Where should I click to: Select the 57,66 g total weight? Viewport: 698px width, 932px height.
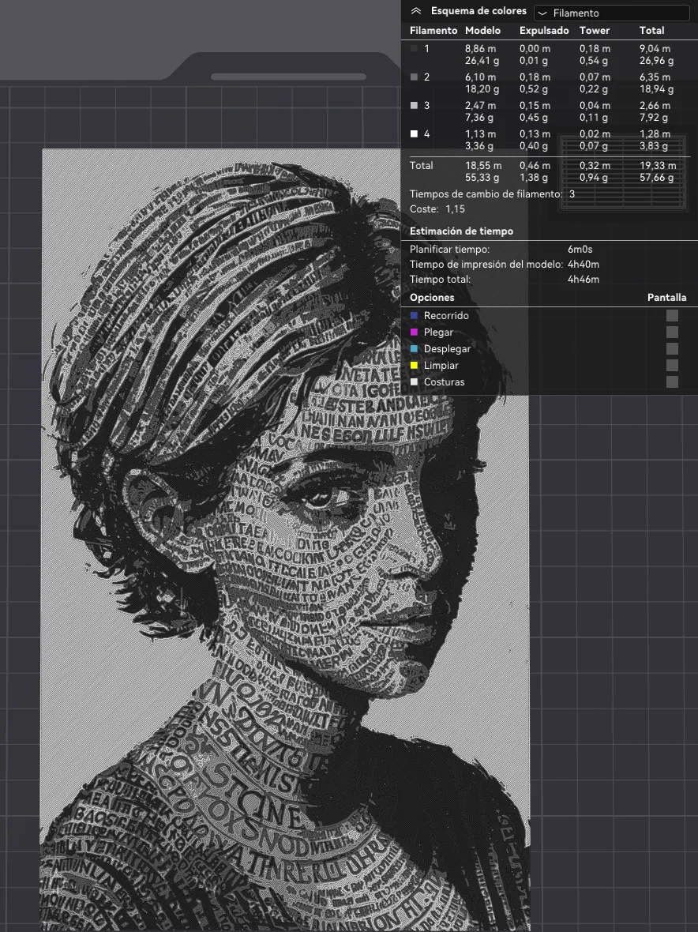pos(656,178)
